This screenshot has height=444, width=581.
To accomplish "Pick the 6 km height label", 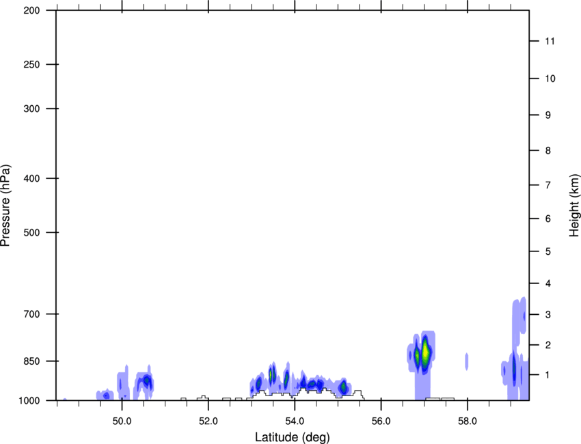I will [548, 219].
